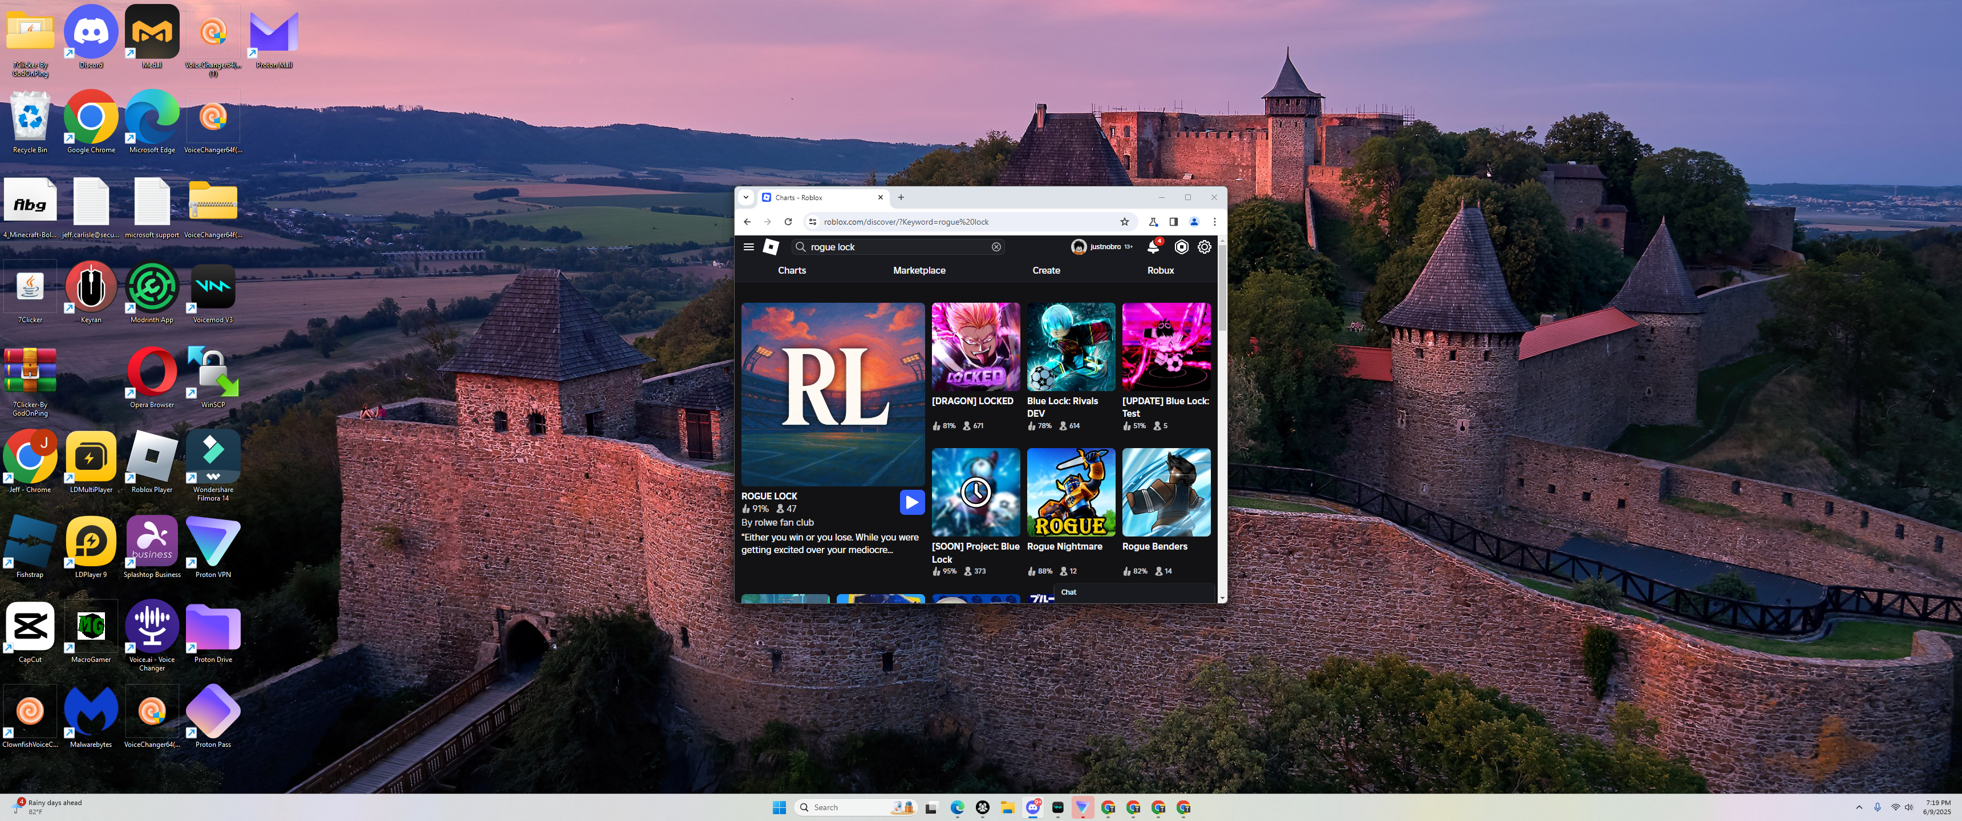Switch to the Marketplace tab
Viewport: 1962px width, 821px height.
(x=918, y=270)
